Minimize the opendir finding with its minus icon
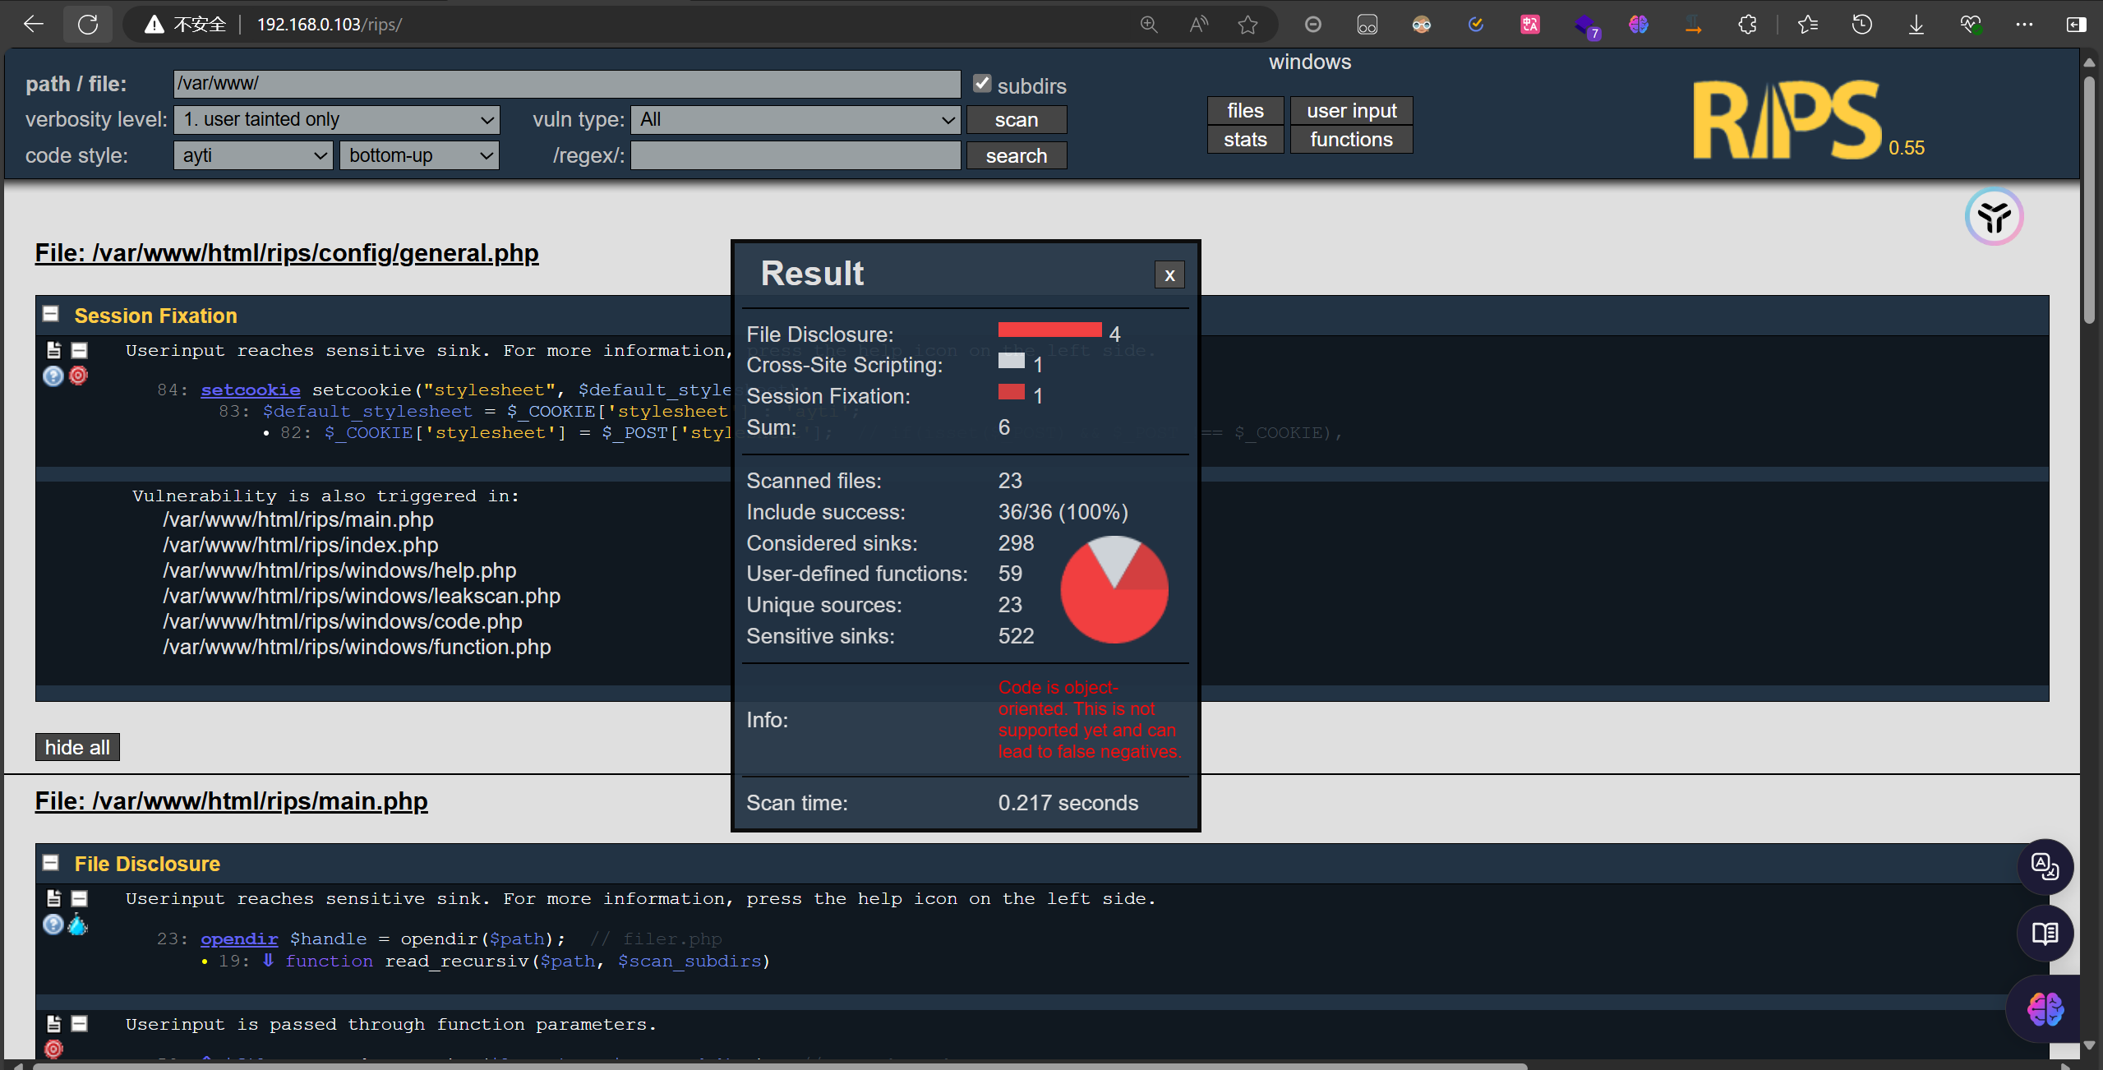 (80, 899)
